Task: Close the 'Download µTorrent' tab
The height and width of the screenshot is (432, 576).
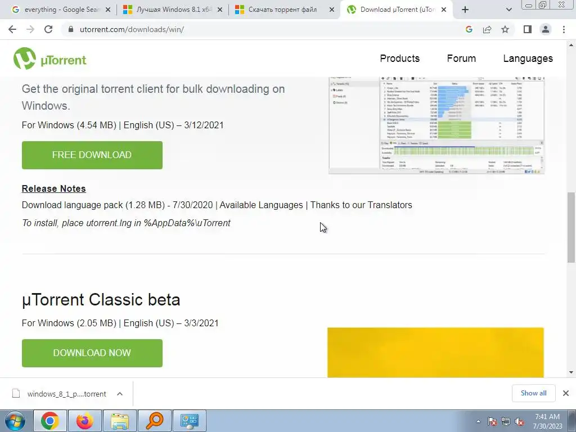Action: pyautogui.click(x=444, y=10)
